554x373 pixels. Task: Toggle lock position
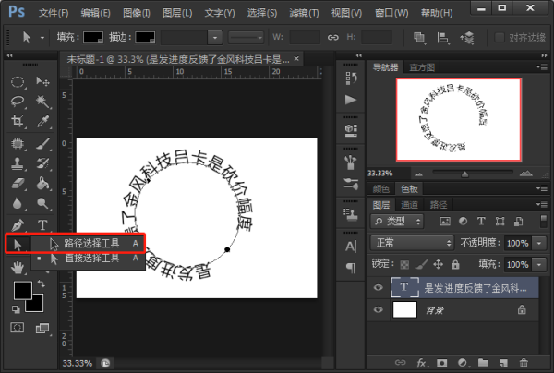[438, 265]
